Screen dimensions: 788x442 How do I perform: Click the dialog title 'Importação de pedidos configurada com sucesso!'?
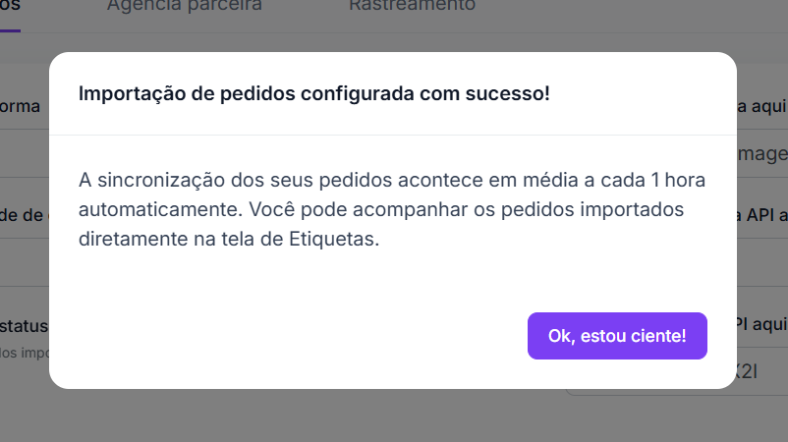tap(314, 93)
